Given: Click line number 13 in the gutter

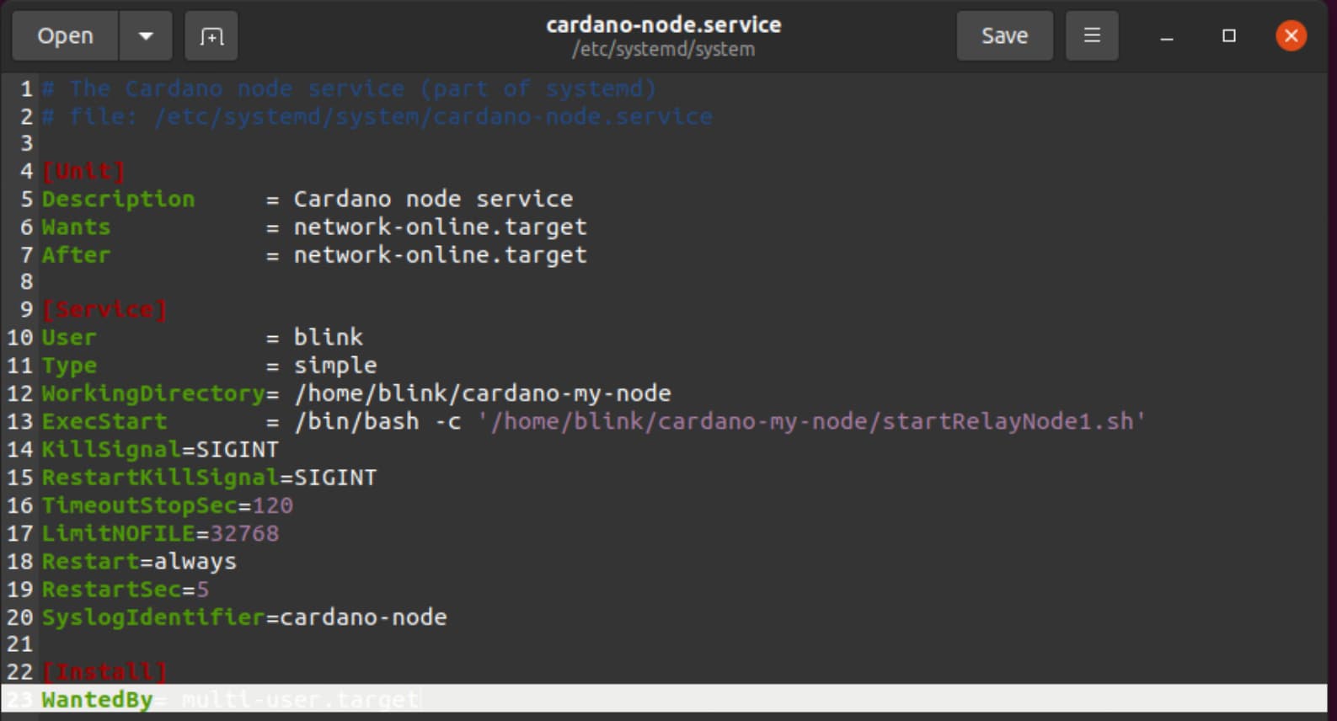Looking at the screenshot, I should tap(20, 421).
